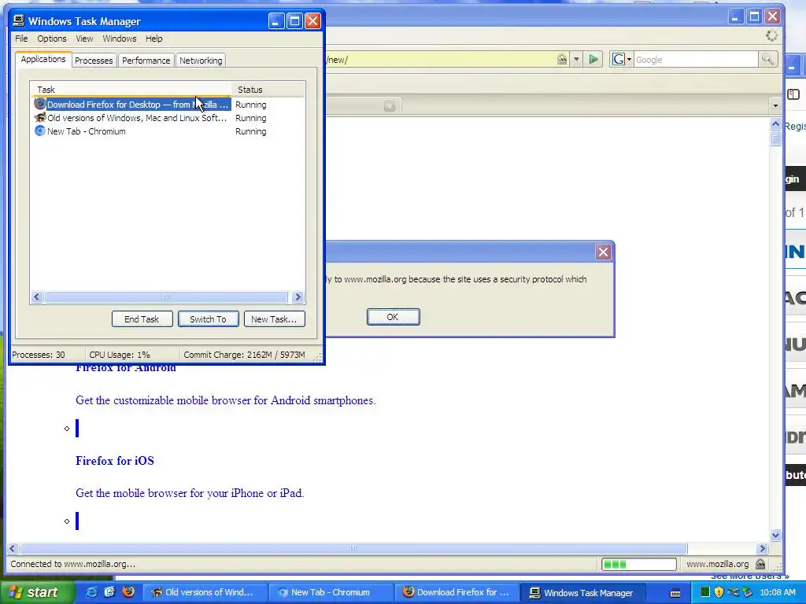Click the padlock icon in the Firefox address bar
This screenshot has height=604, width=806.
tap(562, 60)
